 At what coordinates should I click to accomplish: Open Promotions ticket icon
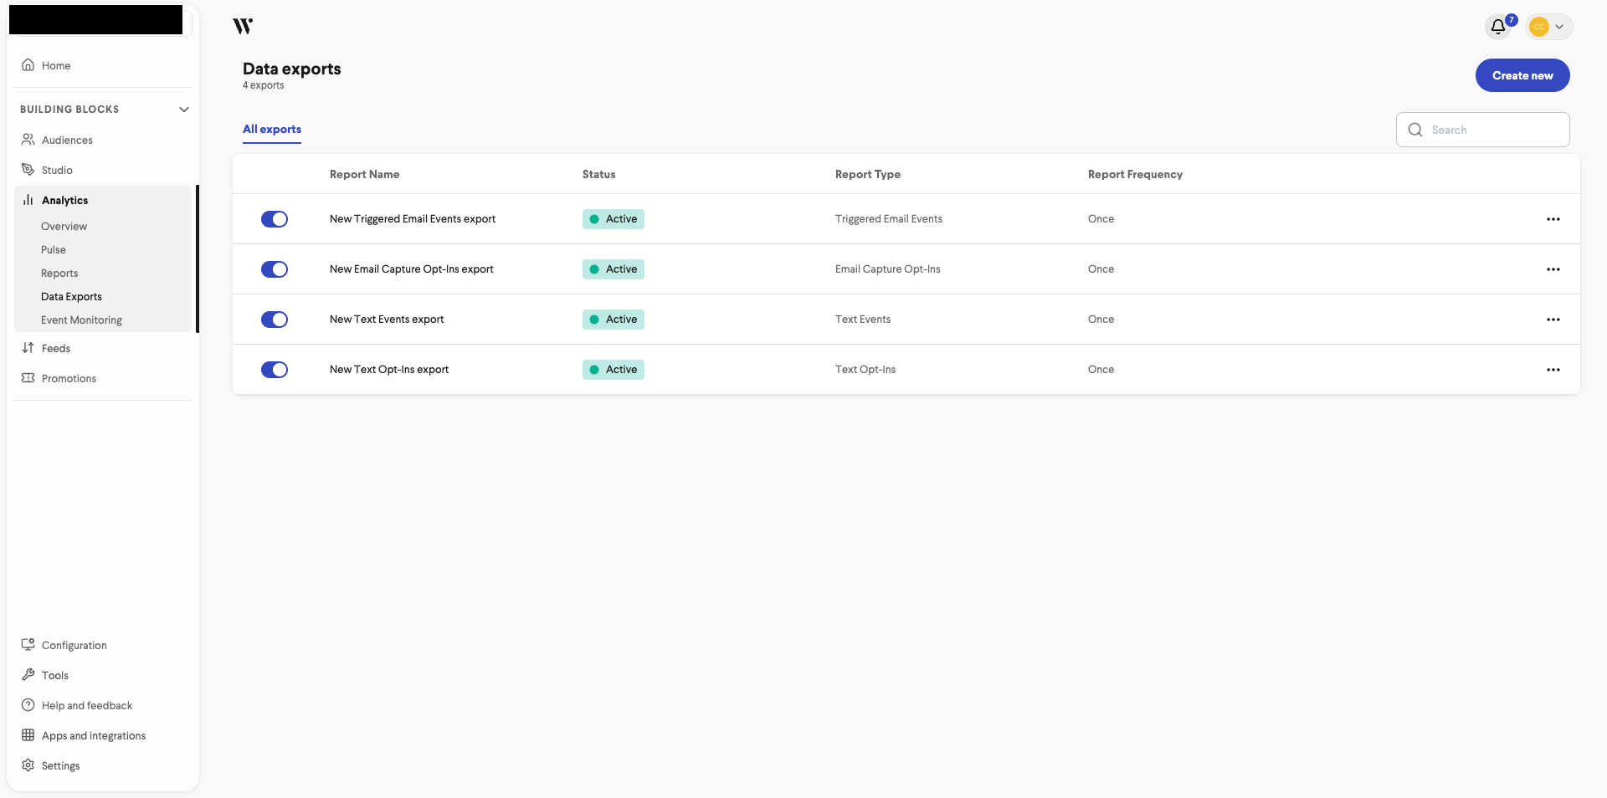(x=28, y=378)
